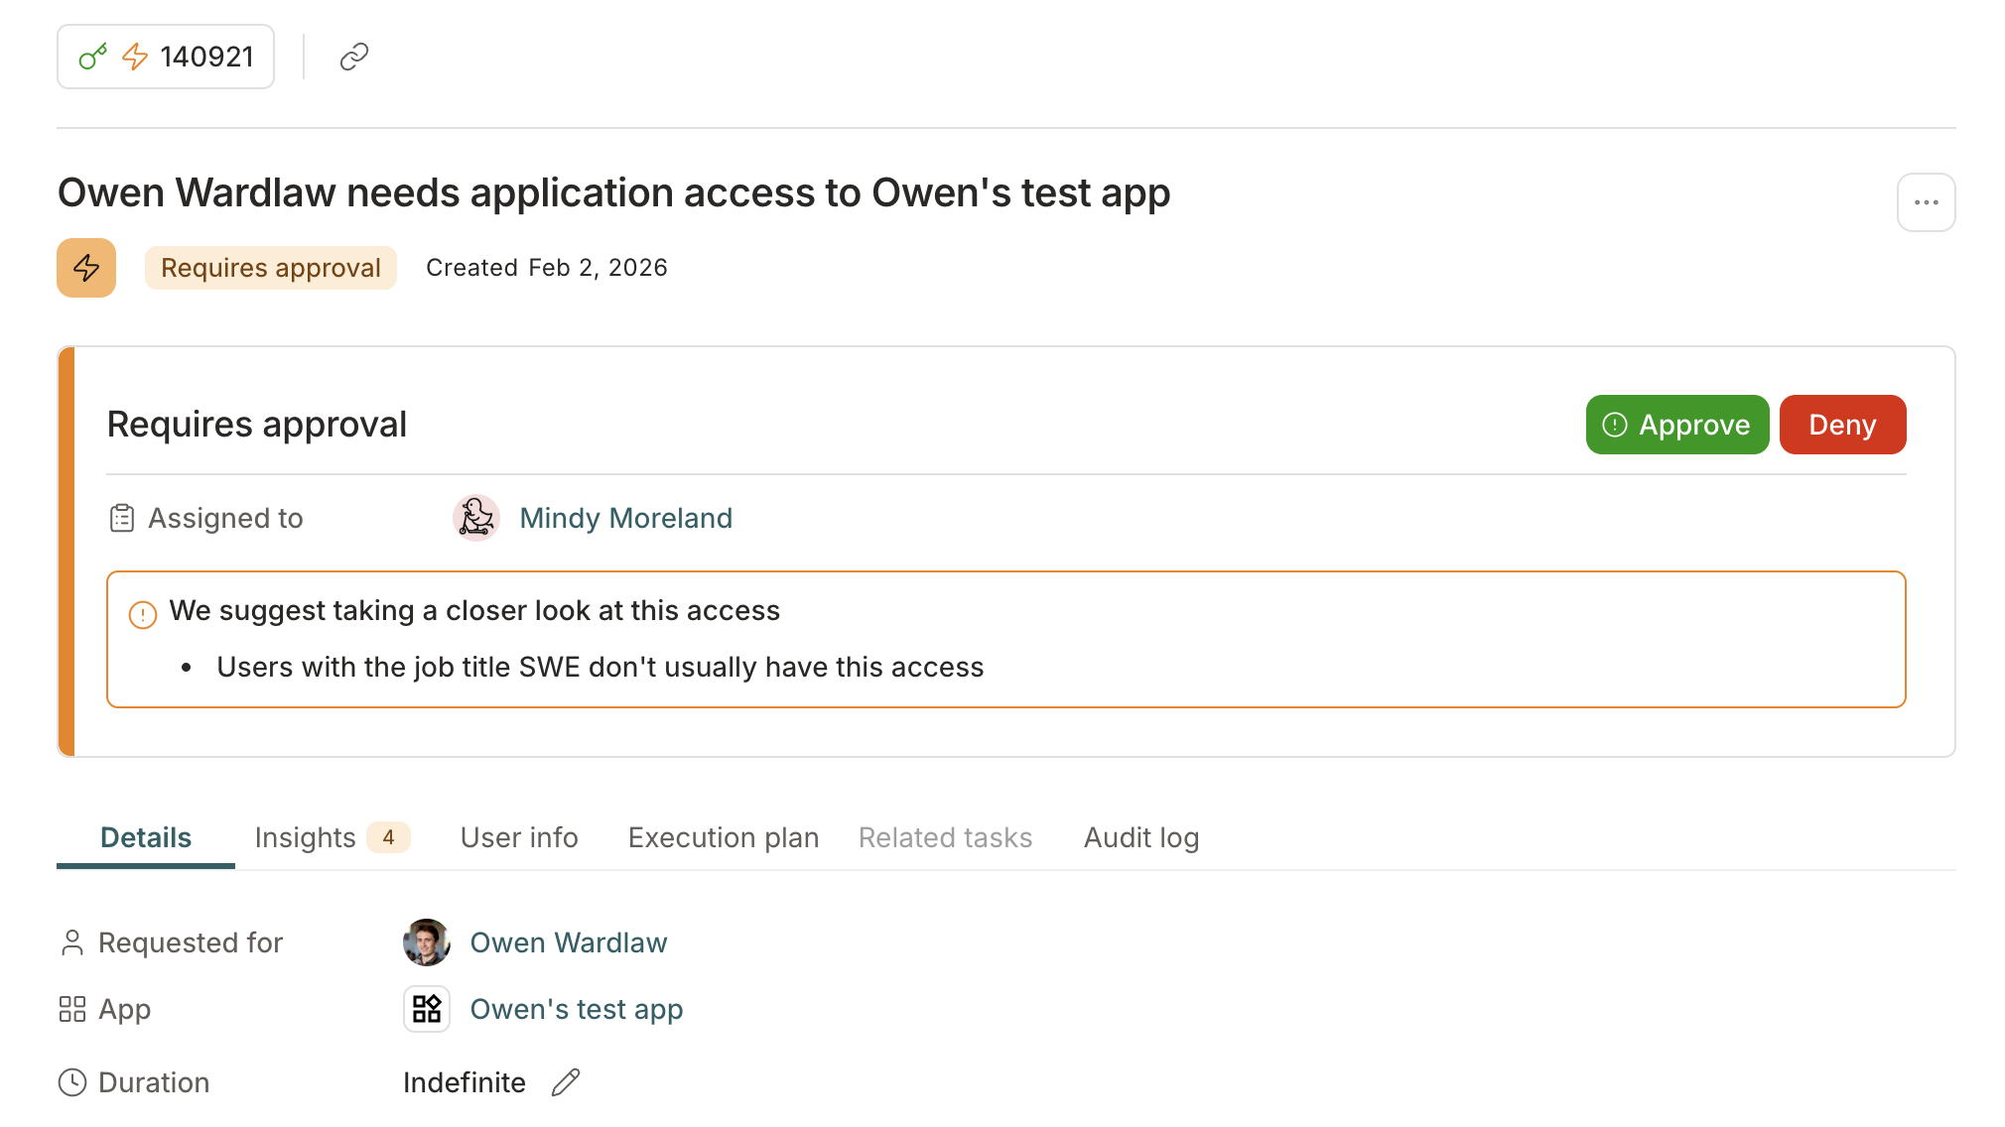The height and width of the screenshot is (1127, 2005).
Task: Click the task ID 140921 badge
Action: coord(166,57)
